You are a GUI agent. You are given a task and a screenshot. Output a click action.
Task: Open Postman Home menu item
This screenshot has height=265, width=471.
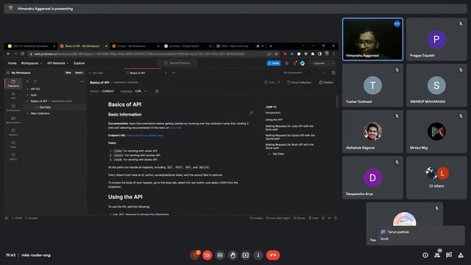pos(12,63)
